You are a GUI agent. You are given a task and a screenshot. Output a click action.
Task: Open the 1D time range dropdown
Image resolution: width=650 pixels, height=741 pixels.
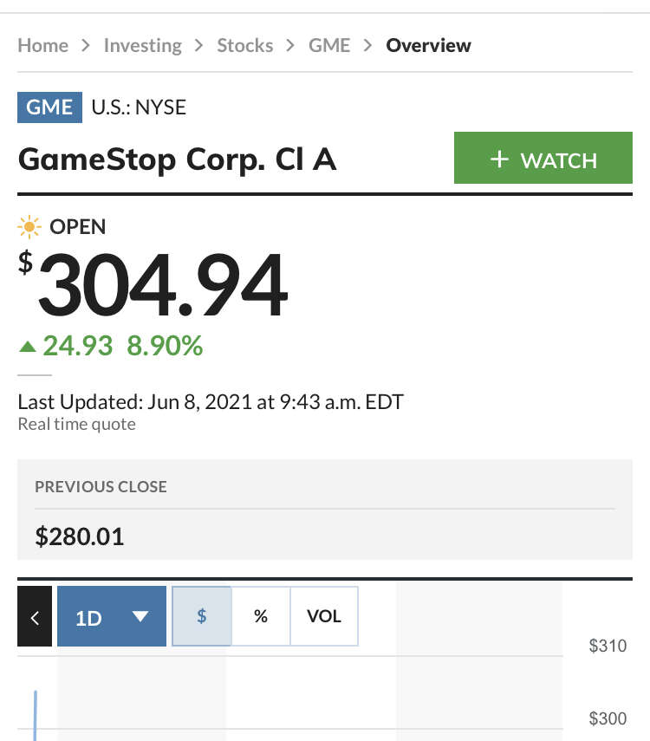[112, 616]
